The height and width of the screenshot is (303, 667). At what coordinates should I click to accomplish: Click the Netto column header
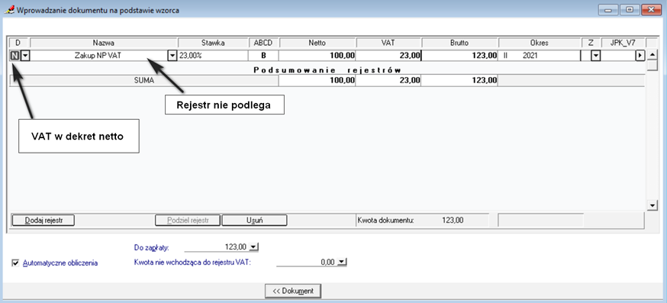[317, 43]
